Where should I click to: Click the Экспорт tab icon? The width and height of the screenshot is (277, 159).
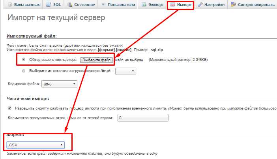144,4
